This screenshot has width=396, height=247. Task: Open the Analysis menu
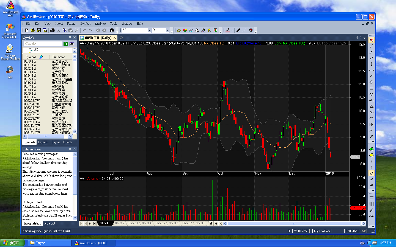tap(100, 24)
